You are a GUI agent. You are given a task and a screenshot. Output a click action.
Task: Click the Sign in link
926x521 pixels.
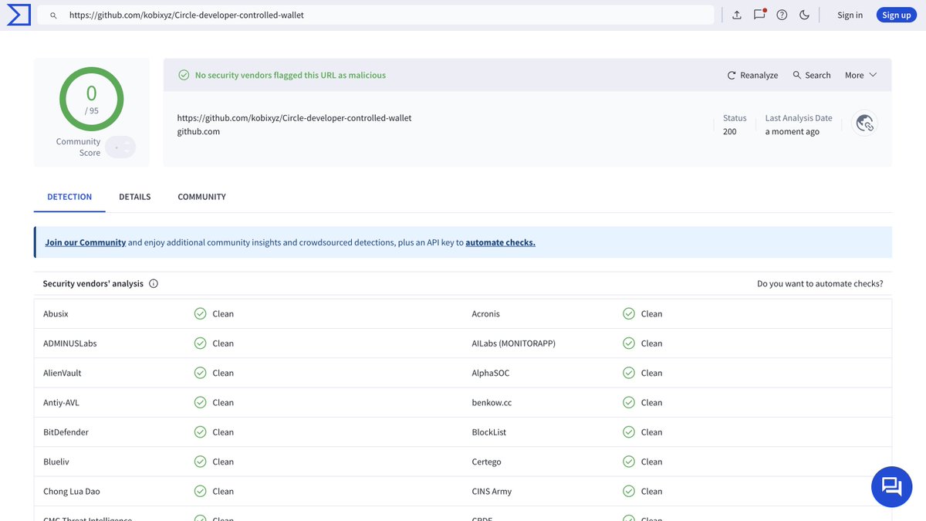850,15
